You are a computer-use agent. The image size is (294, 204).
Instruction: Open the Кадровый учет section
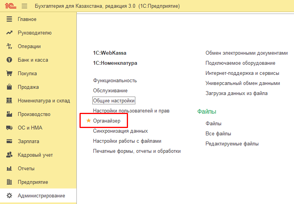point(35,155)
